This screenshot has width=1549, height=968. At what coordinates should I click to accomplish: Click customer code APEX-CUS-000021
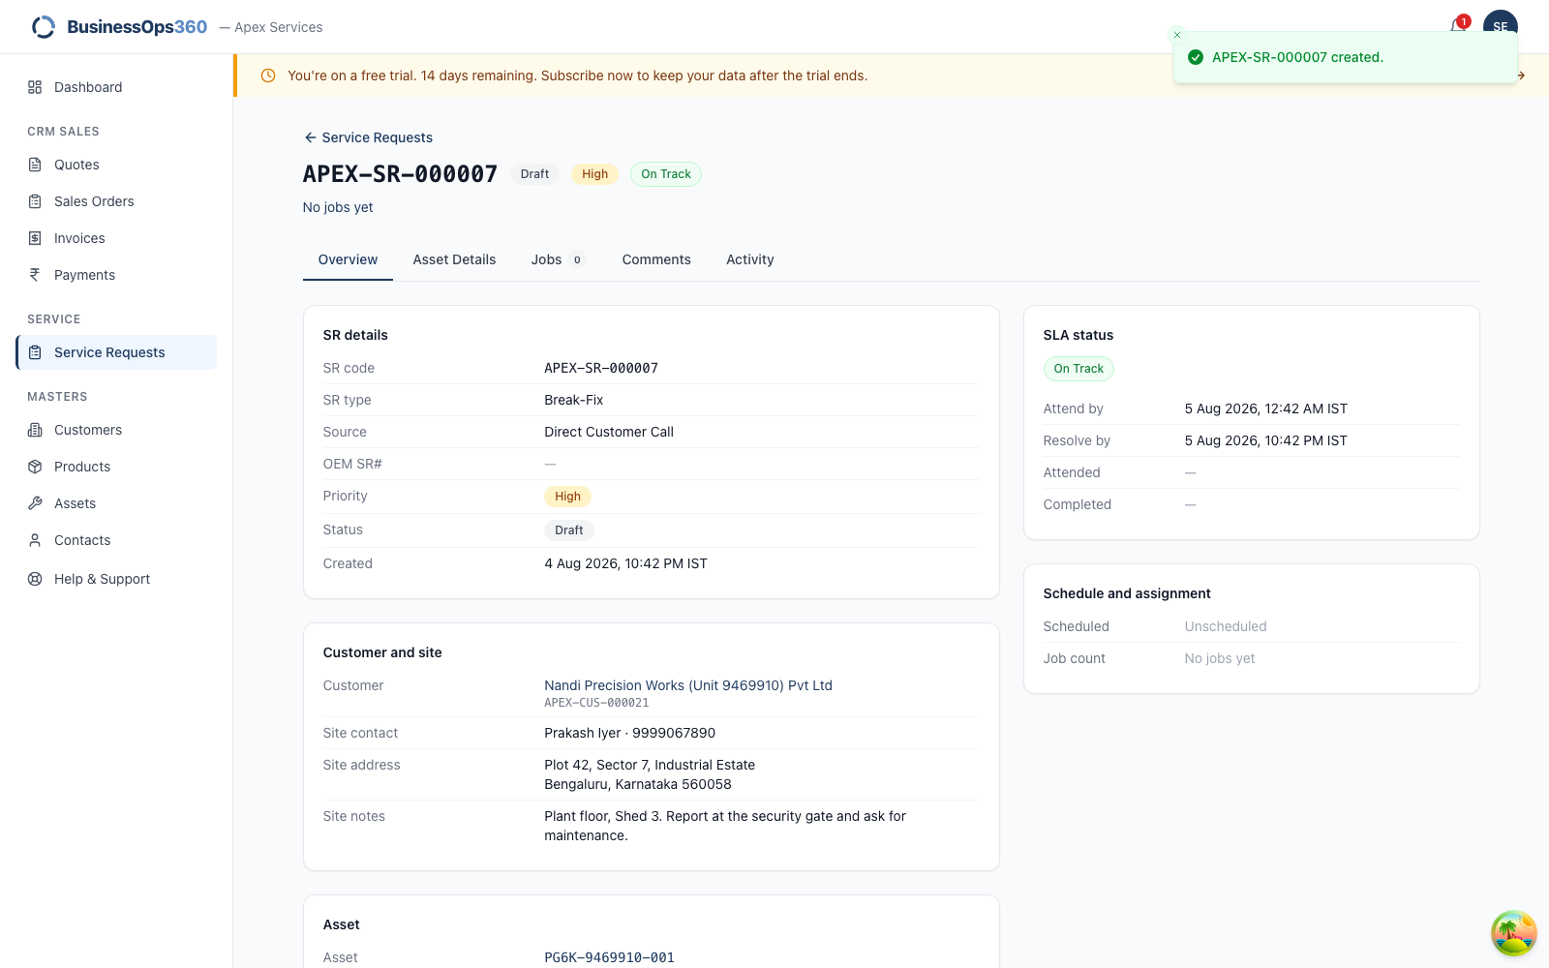(x=596, y=703)
